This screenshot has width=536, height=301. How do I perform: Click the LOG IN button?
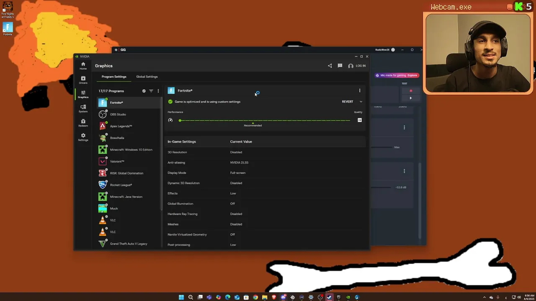(357, 66)
